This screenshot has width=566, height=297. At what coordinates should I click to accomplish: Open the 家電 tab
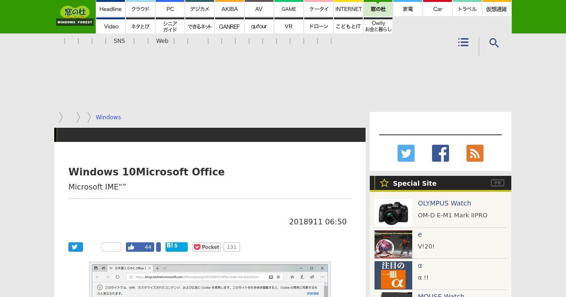click(408, 8)
